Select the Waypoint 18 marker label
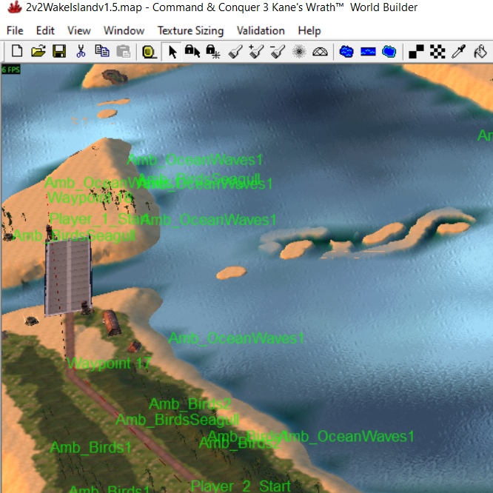The width and height of the screenshot is (493, 493). click(x=90, y=198)
